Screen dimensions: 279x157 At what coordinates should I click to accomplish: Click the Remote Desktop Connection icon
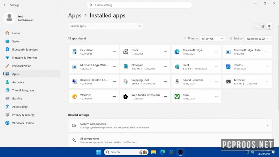[x=75, y=82]
